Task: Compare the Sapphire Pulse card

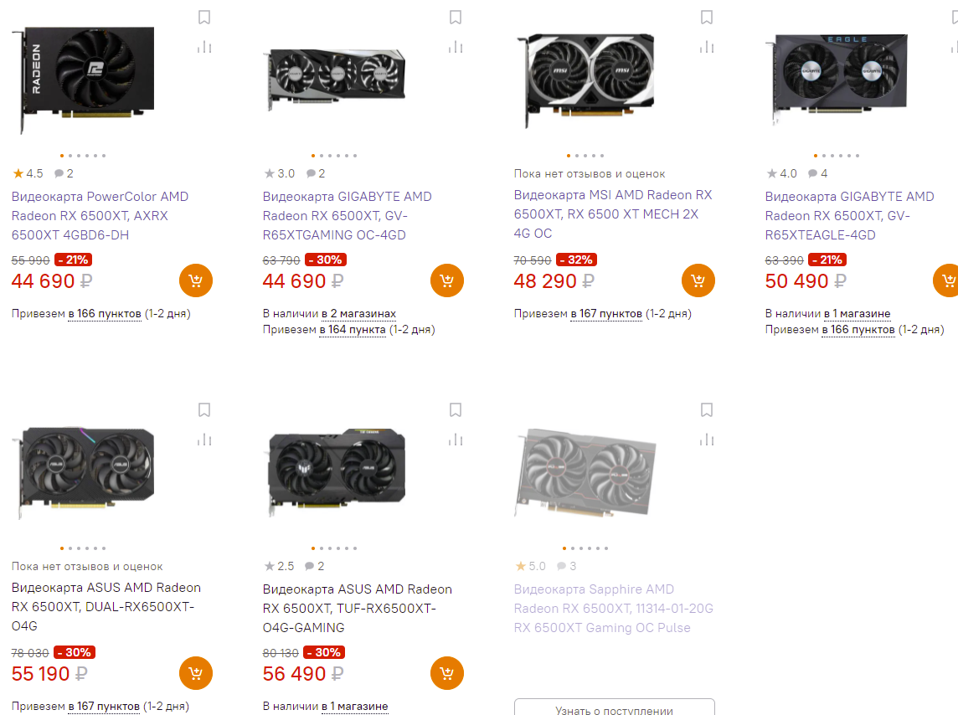Action: [707, 440]
